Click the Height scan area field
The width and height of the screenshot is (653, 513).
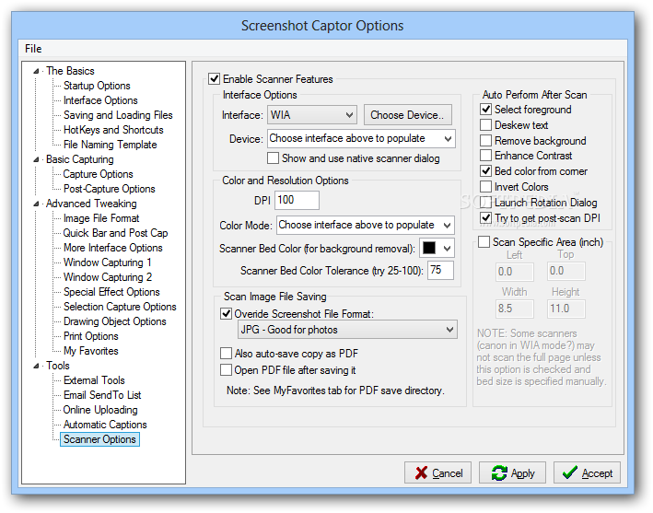point(566,309)
